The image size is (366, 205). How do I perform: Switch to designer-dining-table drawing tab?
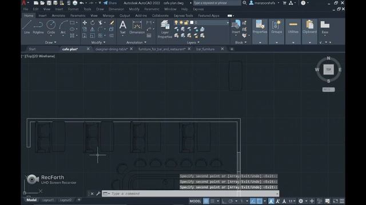tap(112, 49)
